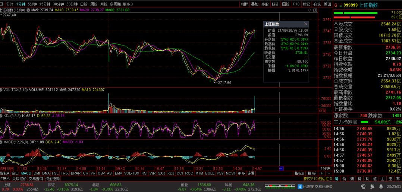Switch to 日线 daily chart
Image resolution: width=402 pixels, height=192 pixels.
pos(84,4)
